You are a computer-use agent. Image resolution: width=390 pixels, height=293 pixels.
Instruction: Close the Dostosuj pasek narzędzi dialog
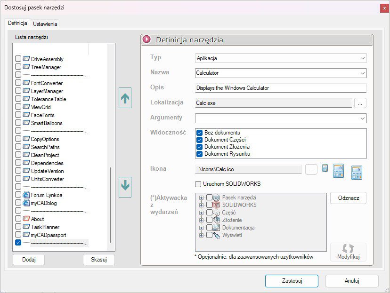tap(384, 8)
